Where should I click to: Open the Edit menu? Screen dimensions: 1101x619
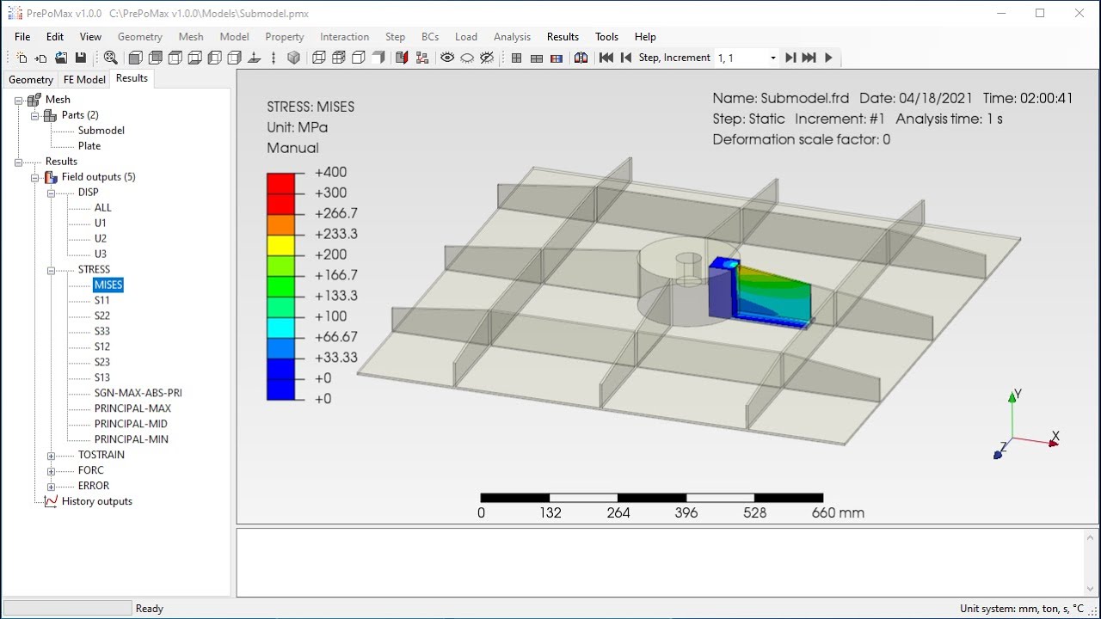55,37
